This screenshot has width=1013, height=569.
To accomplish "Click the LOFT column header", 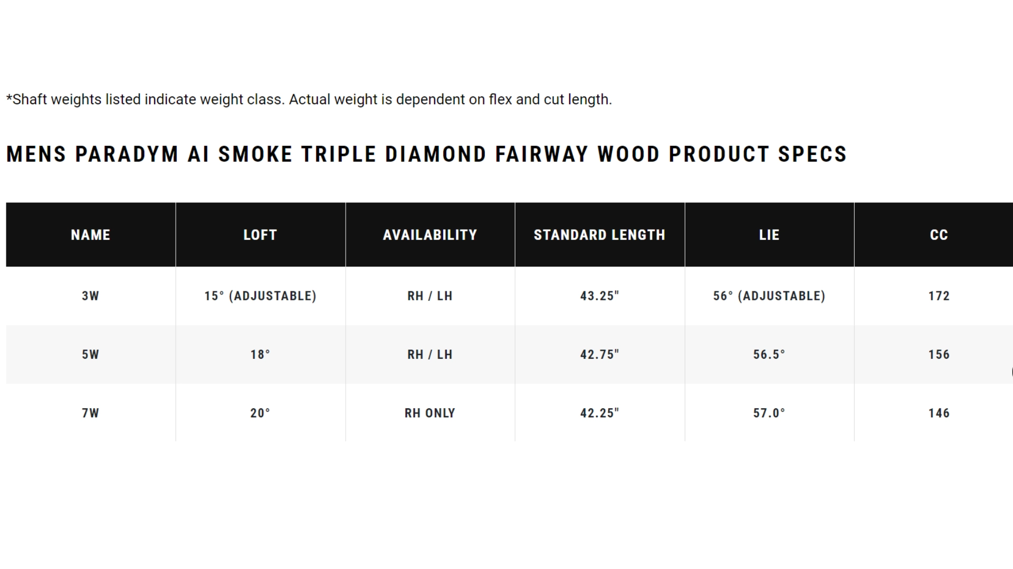I will (260, 235).
